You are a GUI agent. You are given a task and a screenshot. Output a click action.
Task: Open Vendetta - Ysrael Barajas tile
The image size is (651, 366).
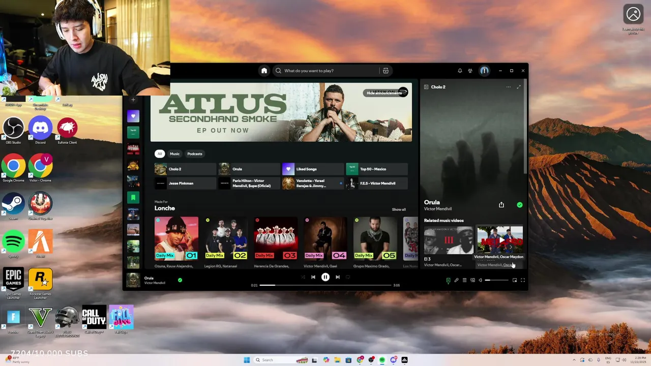point(313,183)
